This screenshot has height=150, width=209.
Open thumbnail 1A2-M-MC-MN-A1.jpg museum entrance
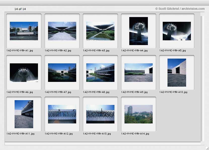pyautogui.click(x=24, y=31)
